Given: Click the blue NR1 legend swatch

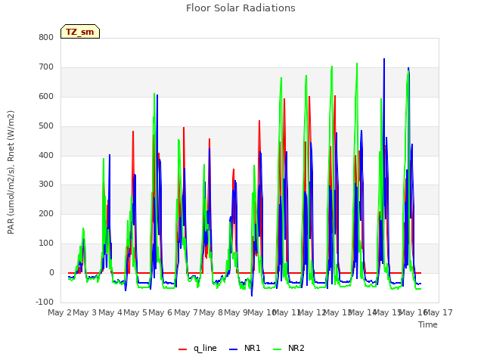Looking at the screenshot, I should pyautogui.click(x=234, y=349).
